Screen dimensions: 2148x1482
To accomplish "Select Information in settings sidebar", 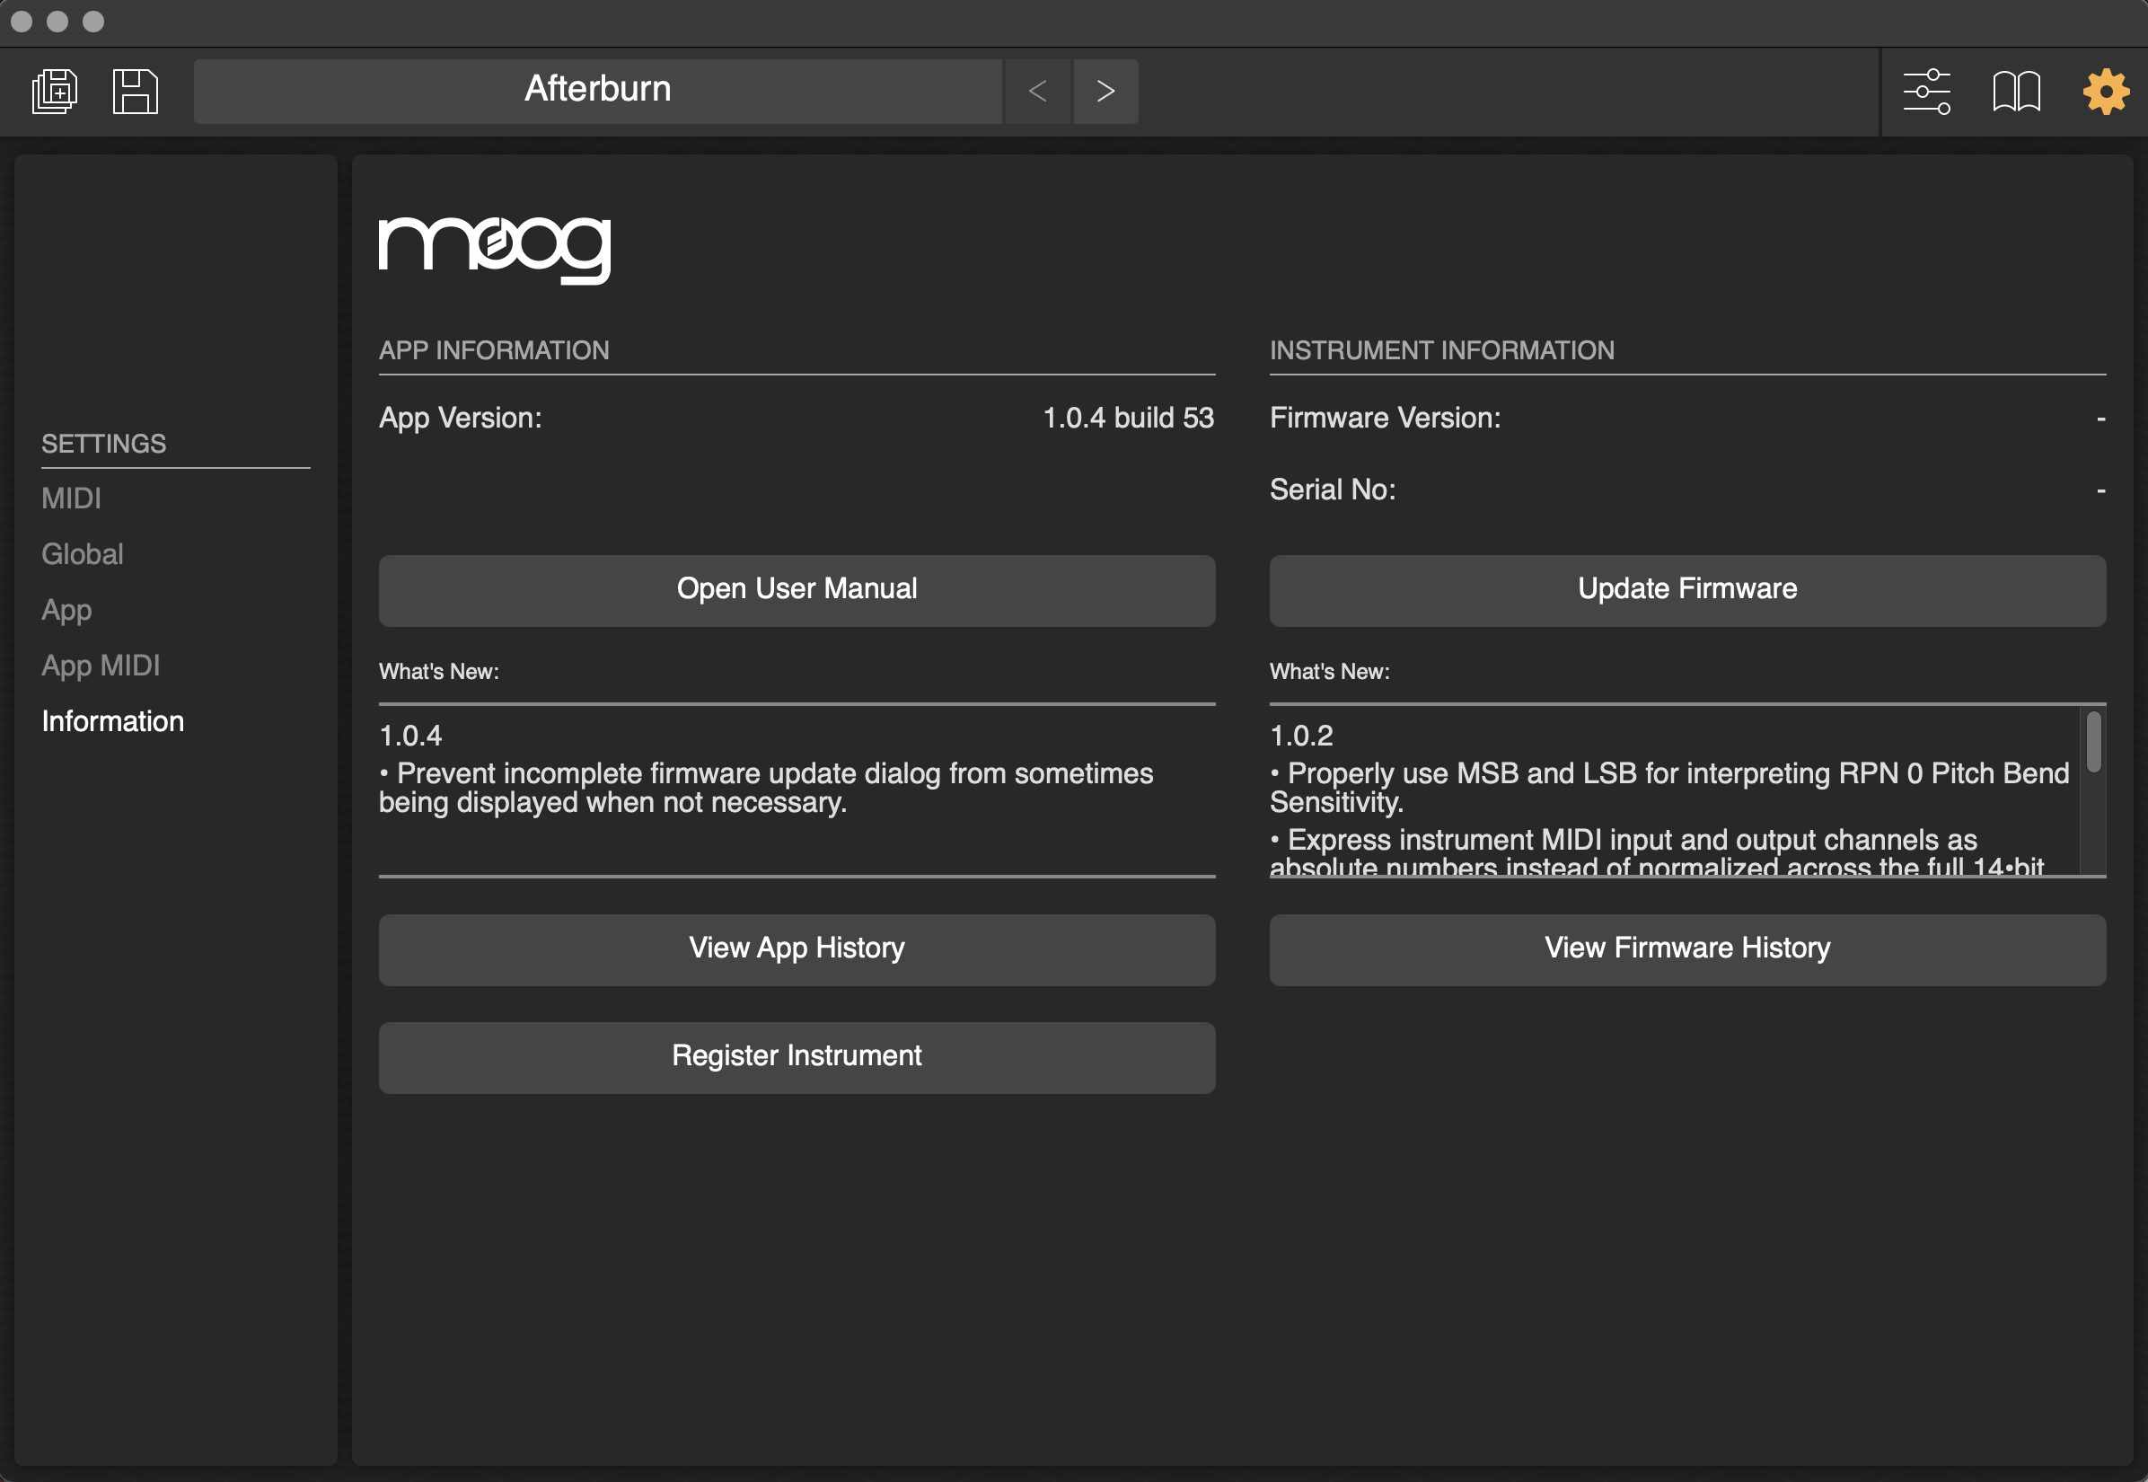I will pos(113,721).
